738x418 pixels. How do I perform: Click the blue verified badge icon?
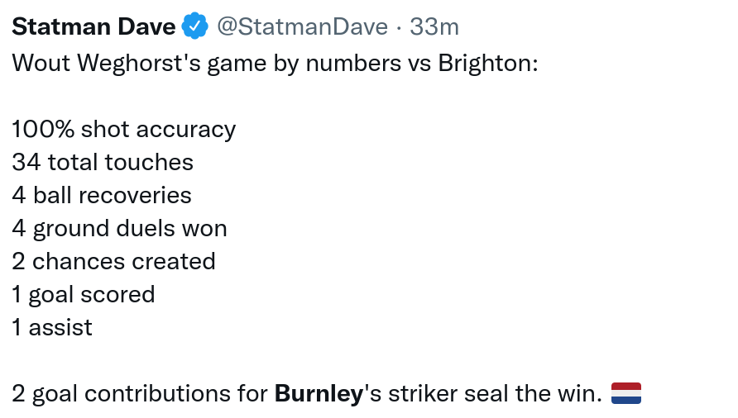tap(195, 27)
